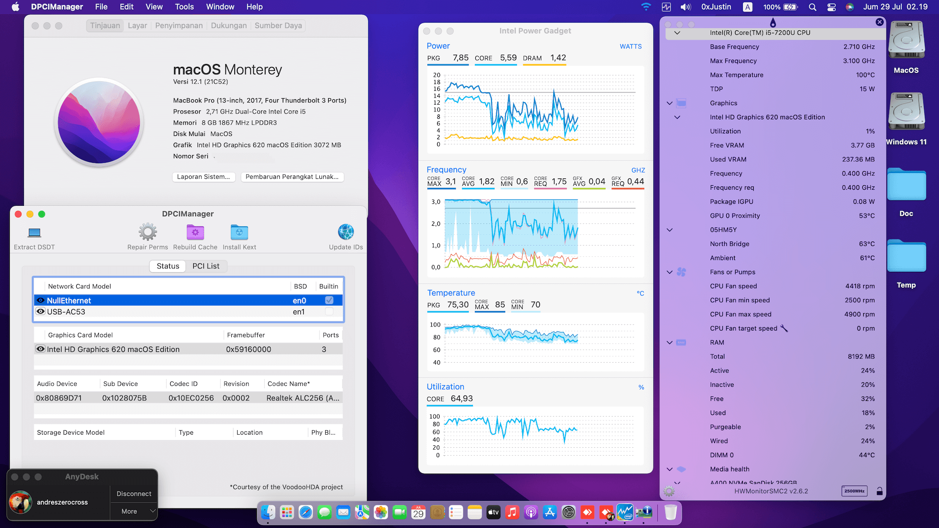
Task: Open the Control Center menu bar icon
Action: [831, 7]
